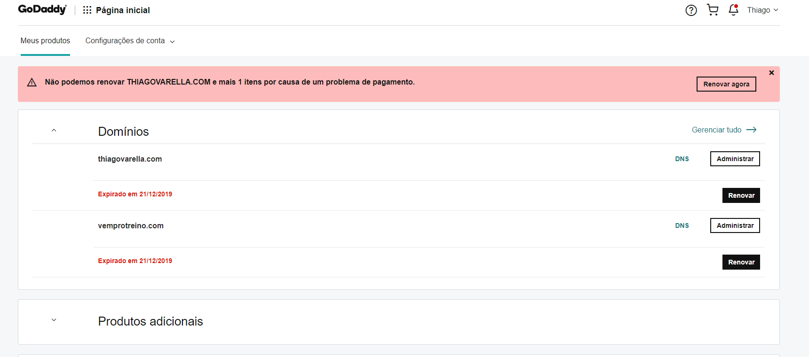Expand the Produtos adicionais section

click(x=54, y=320)
